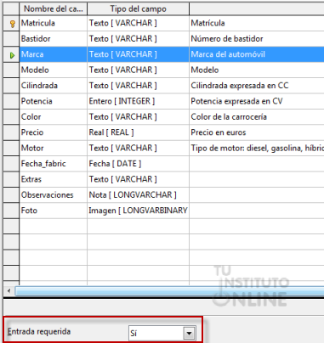324x343 pixels.
Task: Click the primary key icon beside Matricula
Action: coord(12,24)
